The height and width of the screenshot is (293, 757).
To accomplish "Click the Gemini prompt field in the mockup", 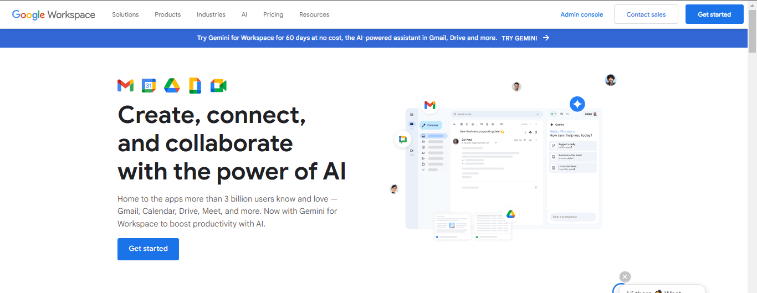I will [x=573, y=217].
